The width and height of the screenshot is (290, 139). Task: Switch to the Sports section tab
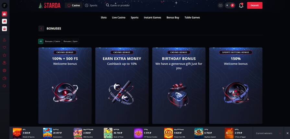(x=91, y=6)
